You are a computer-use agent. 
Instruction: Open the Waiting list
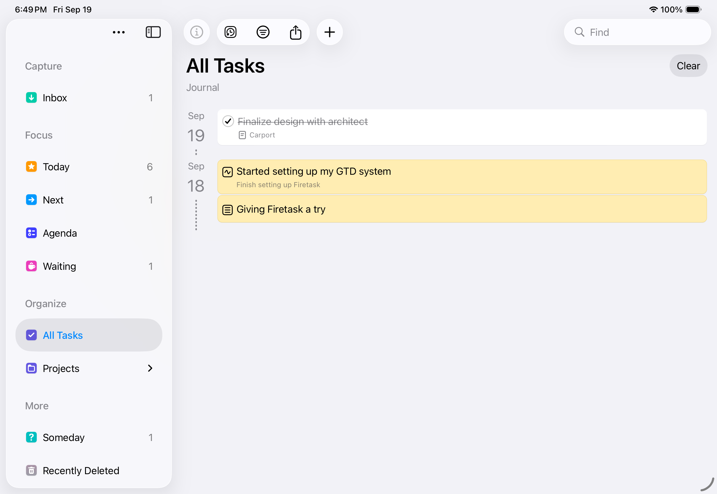[59, 266]
